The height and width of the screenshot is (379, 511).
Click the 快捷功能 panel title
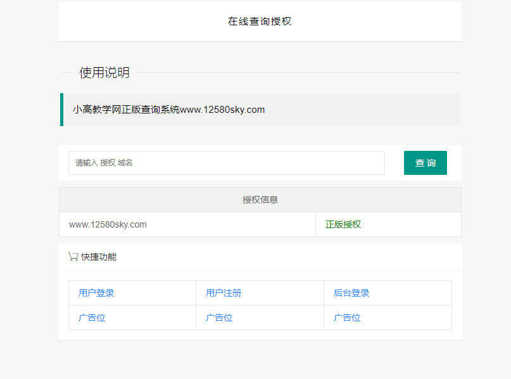[x=99, y=257]
